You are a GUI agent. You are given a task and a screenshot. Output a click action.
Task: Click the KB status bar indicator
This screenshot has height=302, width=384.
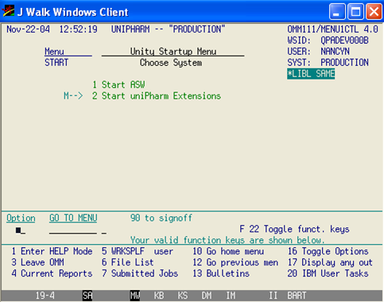coord(159,296)
